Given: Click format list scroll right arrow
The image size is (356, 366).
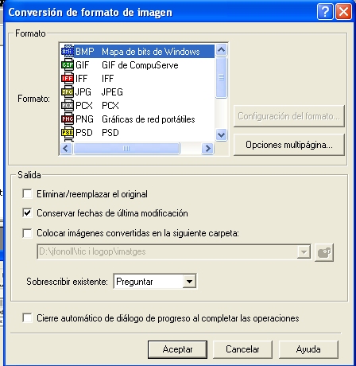Looking at the screenshot, I should point(207,148).
